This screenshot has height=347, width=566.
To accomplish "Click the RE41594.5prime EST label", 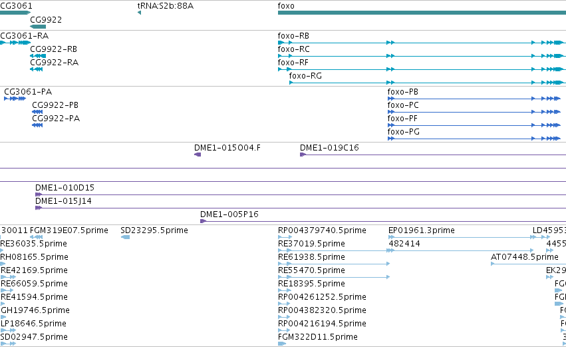I will pos(35,298).
